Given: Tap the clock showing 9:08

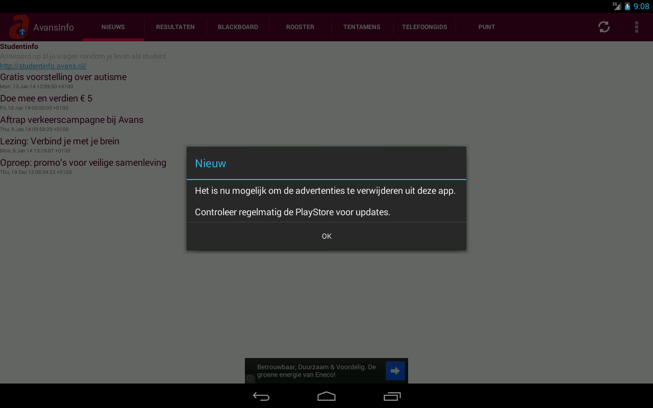Looking at the screenshot, I should coord(641,7).
